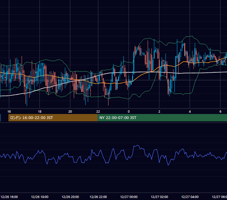Select the ロンドン 16:00-22:00 JST session bar
The height and width of the screenshot is (200, 227).
pos(53,118)
